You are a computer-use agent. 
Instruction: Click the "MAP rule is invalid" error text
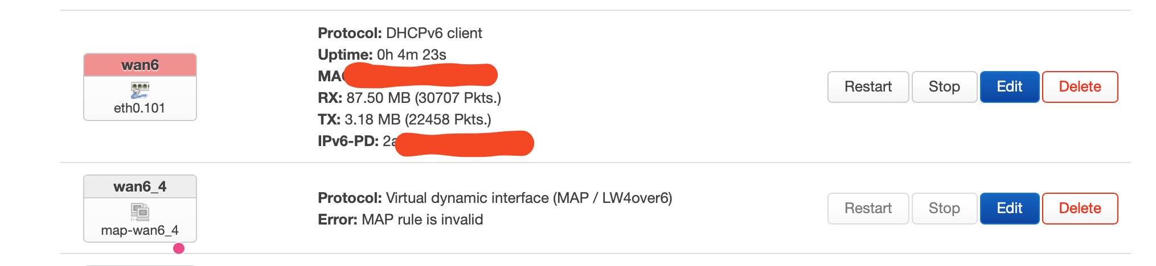point(422,220)
